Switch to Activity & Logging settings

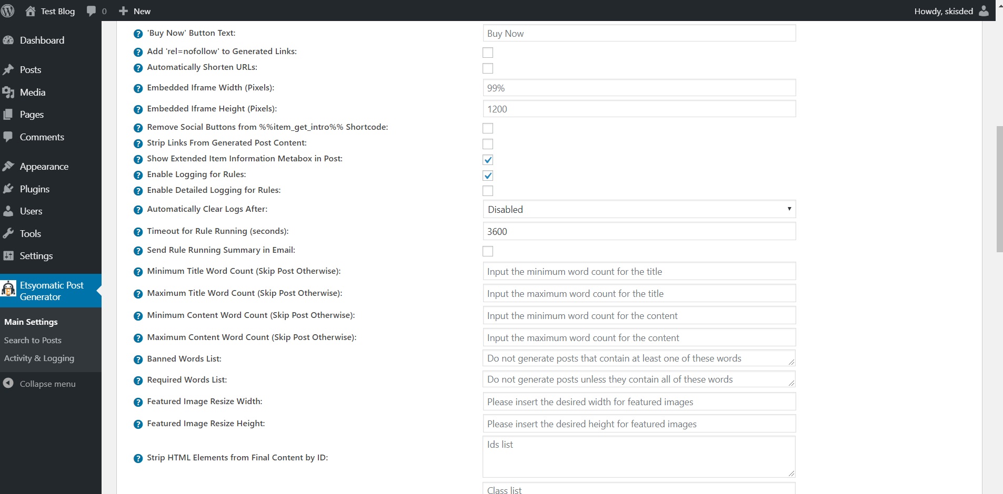[x=39, y=358]
